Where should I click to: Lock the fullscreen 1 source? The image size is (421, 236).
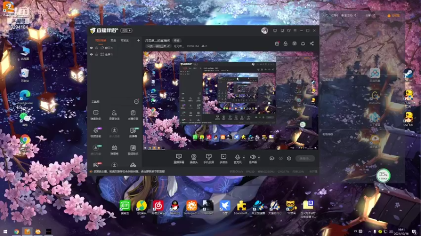tap(97, 55)
